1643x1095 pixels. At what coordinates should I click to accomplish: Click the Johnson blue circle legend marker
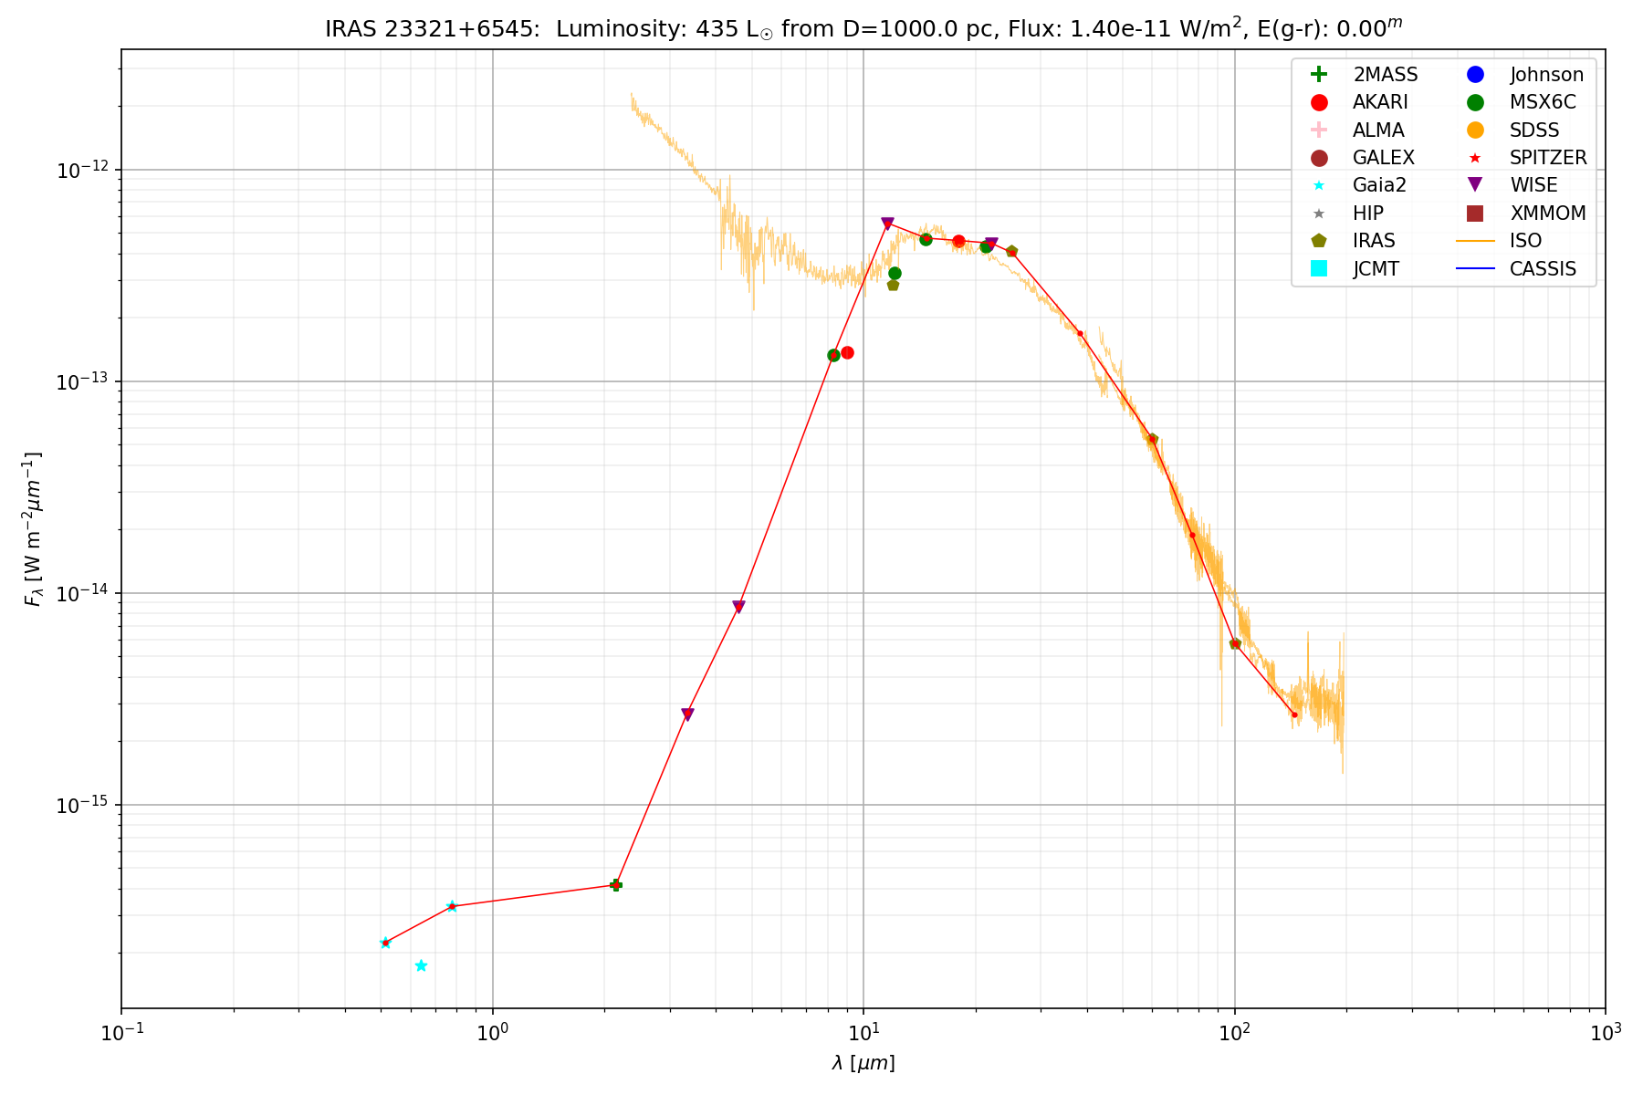(x=1475, y=75)
